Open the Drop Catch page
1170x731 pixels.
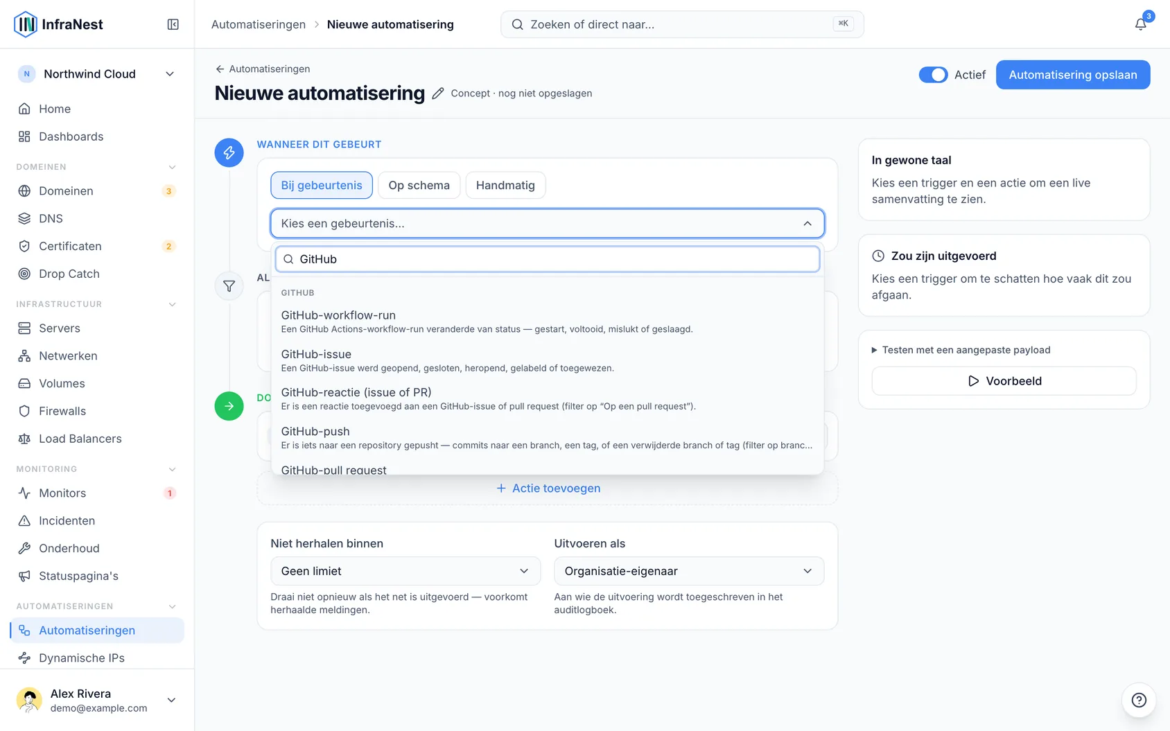97,274
